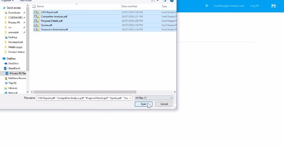Click the Log off link
This screenshot has height=147, width=284.
[x=254, y=6]
